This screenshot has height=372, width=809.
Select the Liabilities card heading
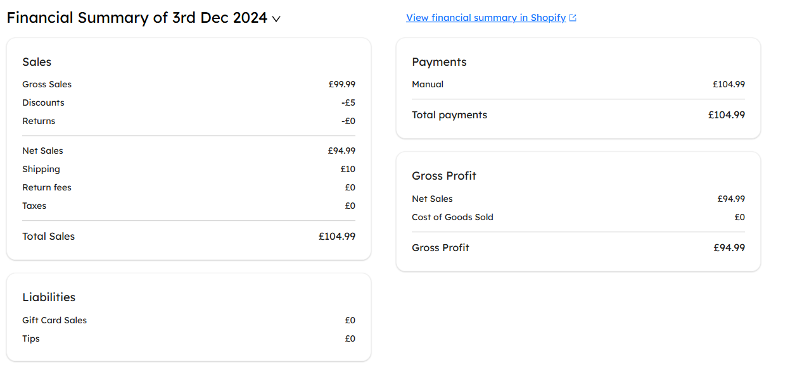click(49, 297)
